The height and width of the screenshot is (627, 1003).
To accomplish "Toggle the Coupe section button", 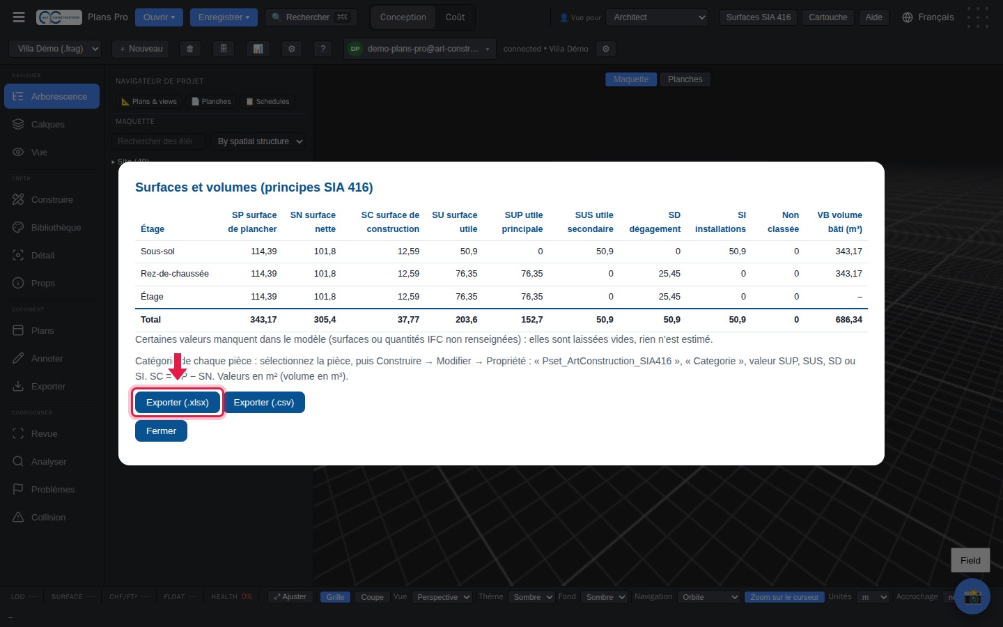I will click(x=372, y=597).
